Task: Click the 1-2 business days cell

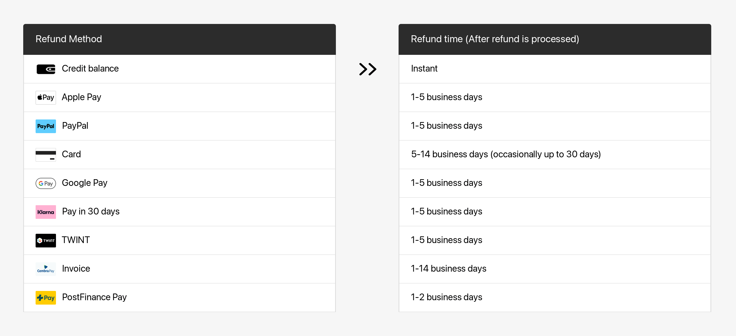Action: pyautogui.click(x=555, y=297)
